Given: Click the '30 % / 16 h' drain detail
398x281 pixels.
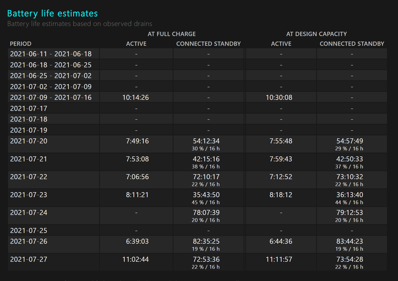Looking at the screenshot, I should click(206, 149).
